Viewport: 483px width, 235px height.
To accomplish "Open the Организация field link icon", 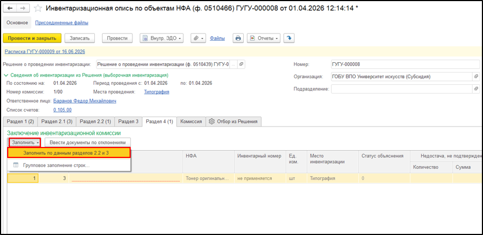I will 476,76.
